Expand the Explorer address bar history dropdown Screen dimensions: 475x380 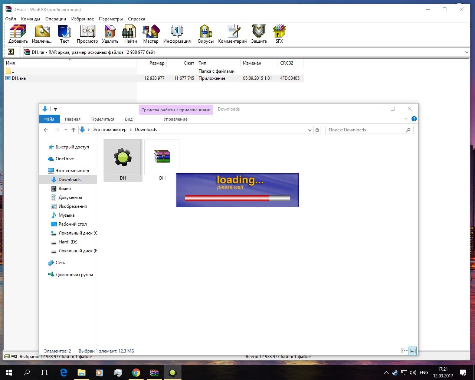[310, 130]
